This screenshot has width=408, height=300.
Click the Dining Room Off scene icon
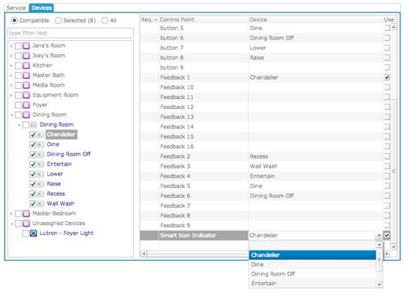click(40, 155)
